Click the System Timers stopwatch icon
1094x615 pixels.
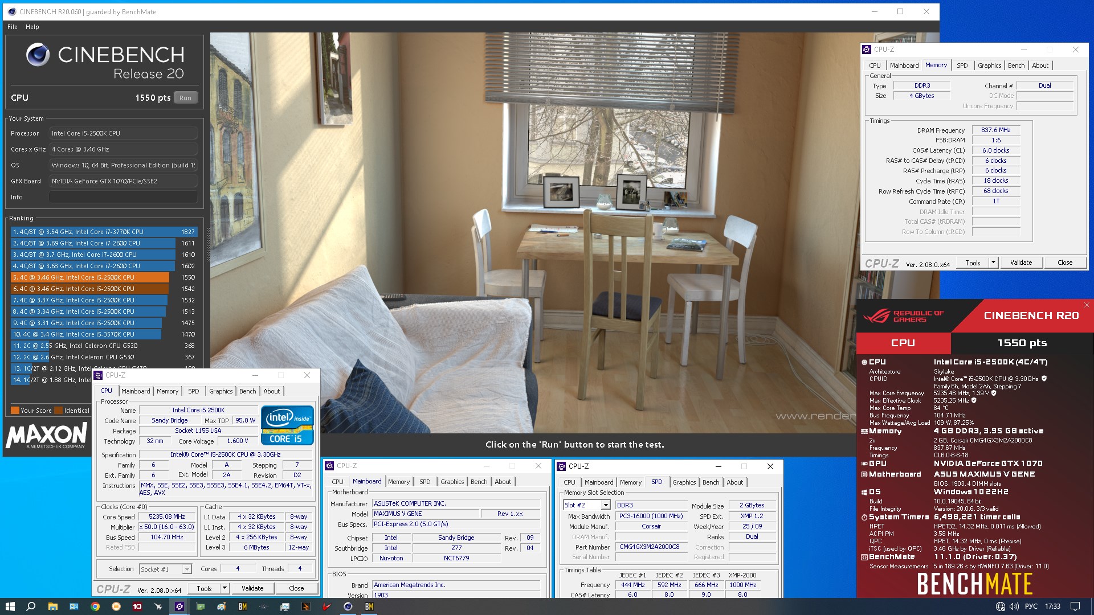pos(864,517)
